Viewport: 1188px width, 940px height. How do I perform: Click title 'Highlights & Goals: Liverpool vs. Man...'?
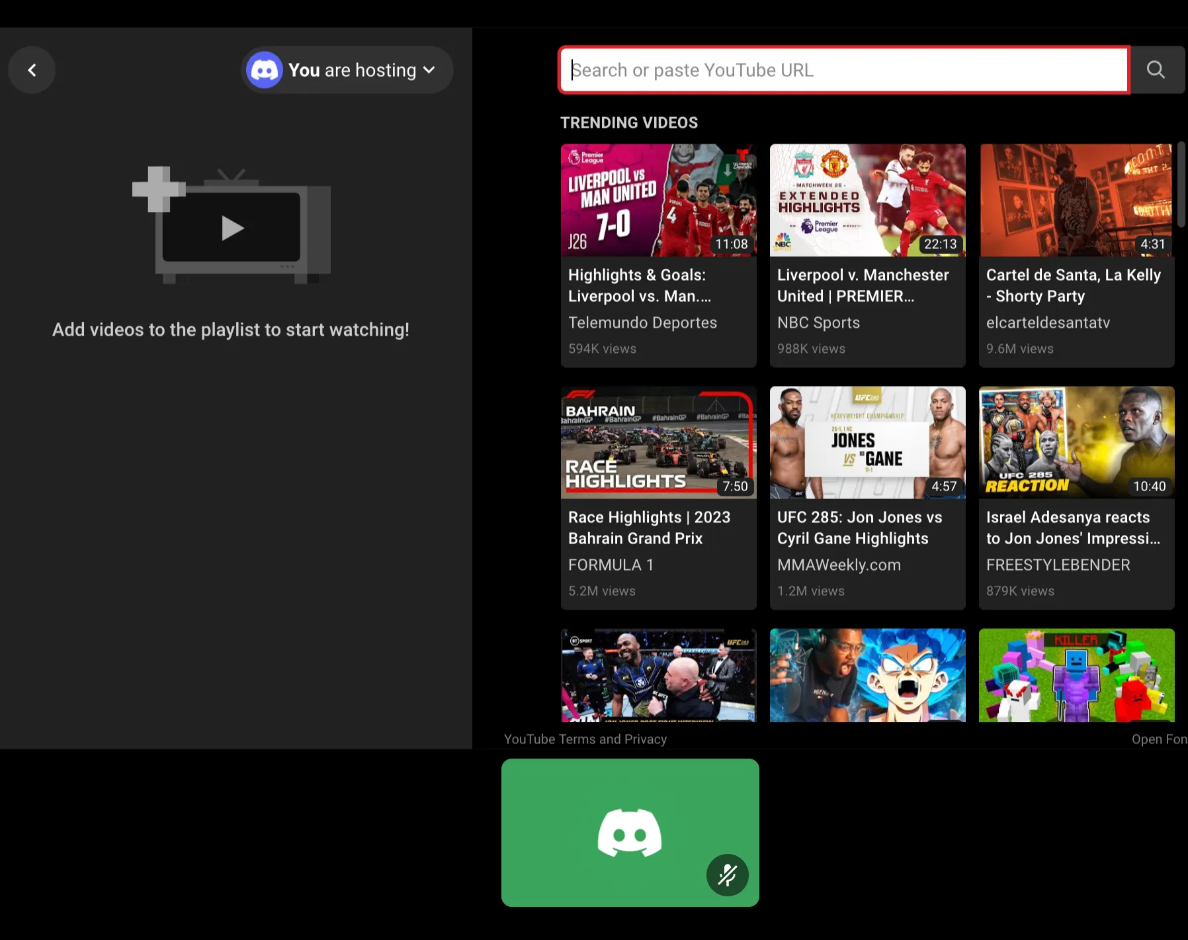pos(640,285)
